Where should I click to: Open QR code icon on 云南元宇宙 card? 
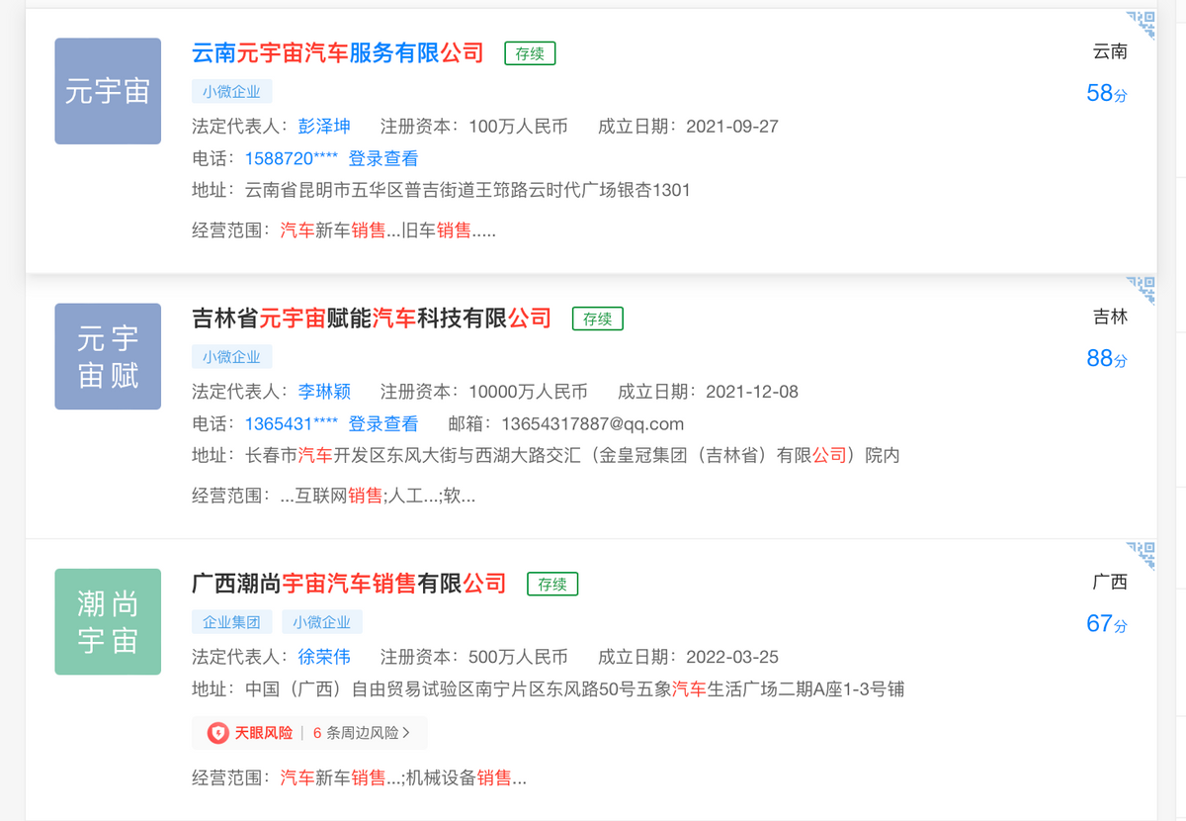click(x=1142, y=25)
